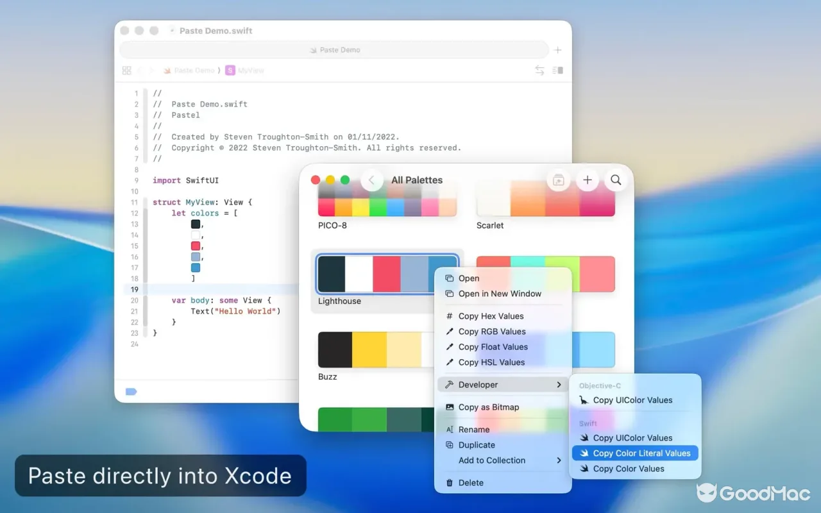Click the blue tag icon in Xcode bottom bar
The image size is (821, 513).
coord(131,392)
